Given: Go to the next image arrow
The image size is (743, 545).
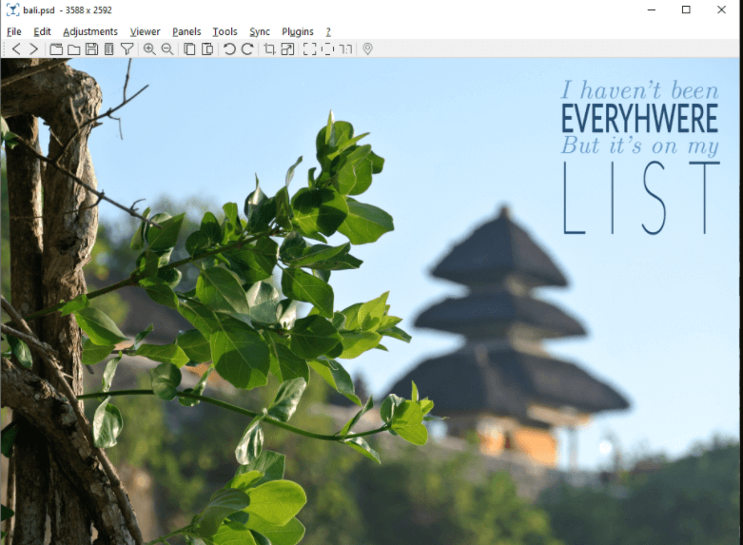Looking at the screenshot, I should pyautogui.click(x=34, y=49).
